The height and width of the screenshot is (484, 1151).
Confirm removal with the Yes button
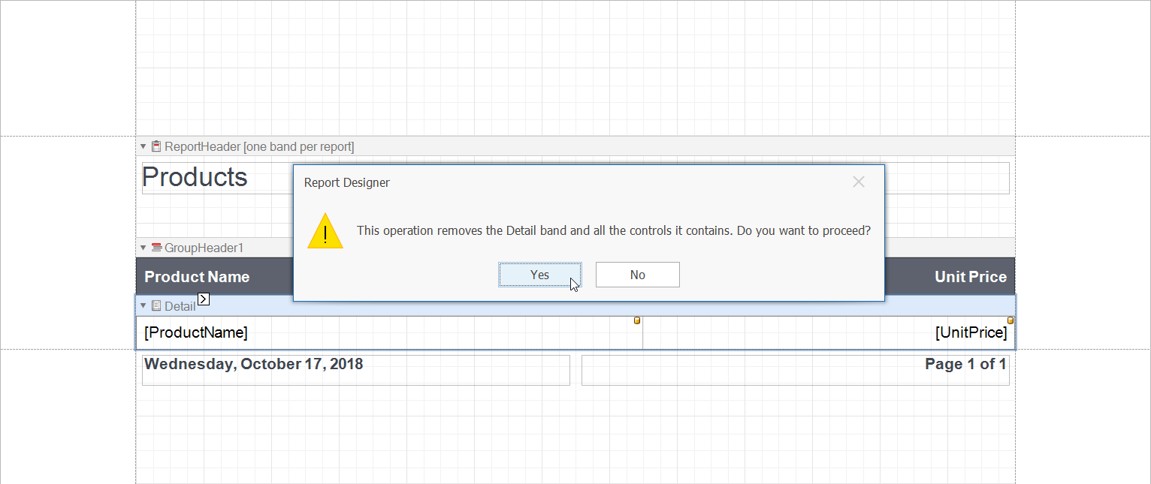[540, 275]
